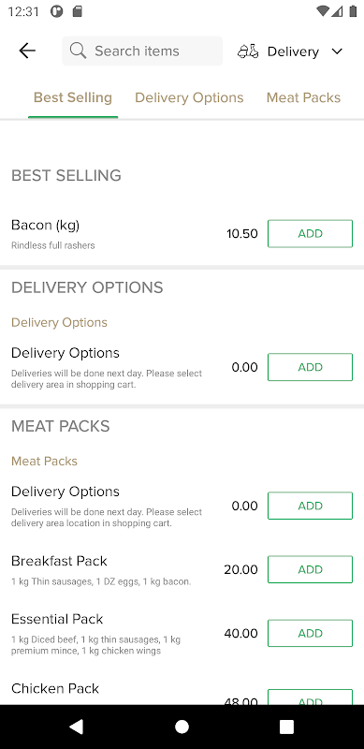Switch to Delivery Options tab
This screenshot has height=749, width=364.
pos(189,97)
